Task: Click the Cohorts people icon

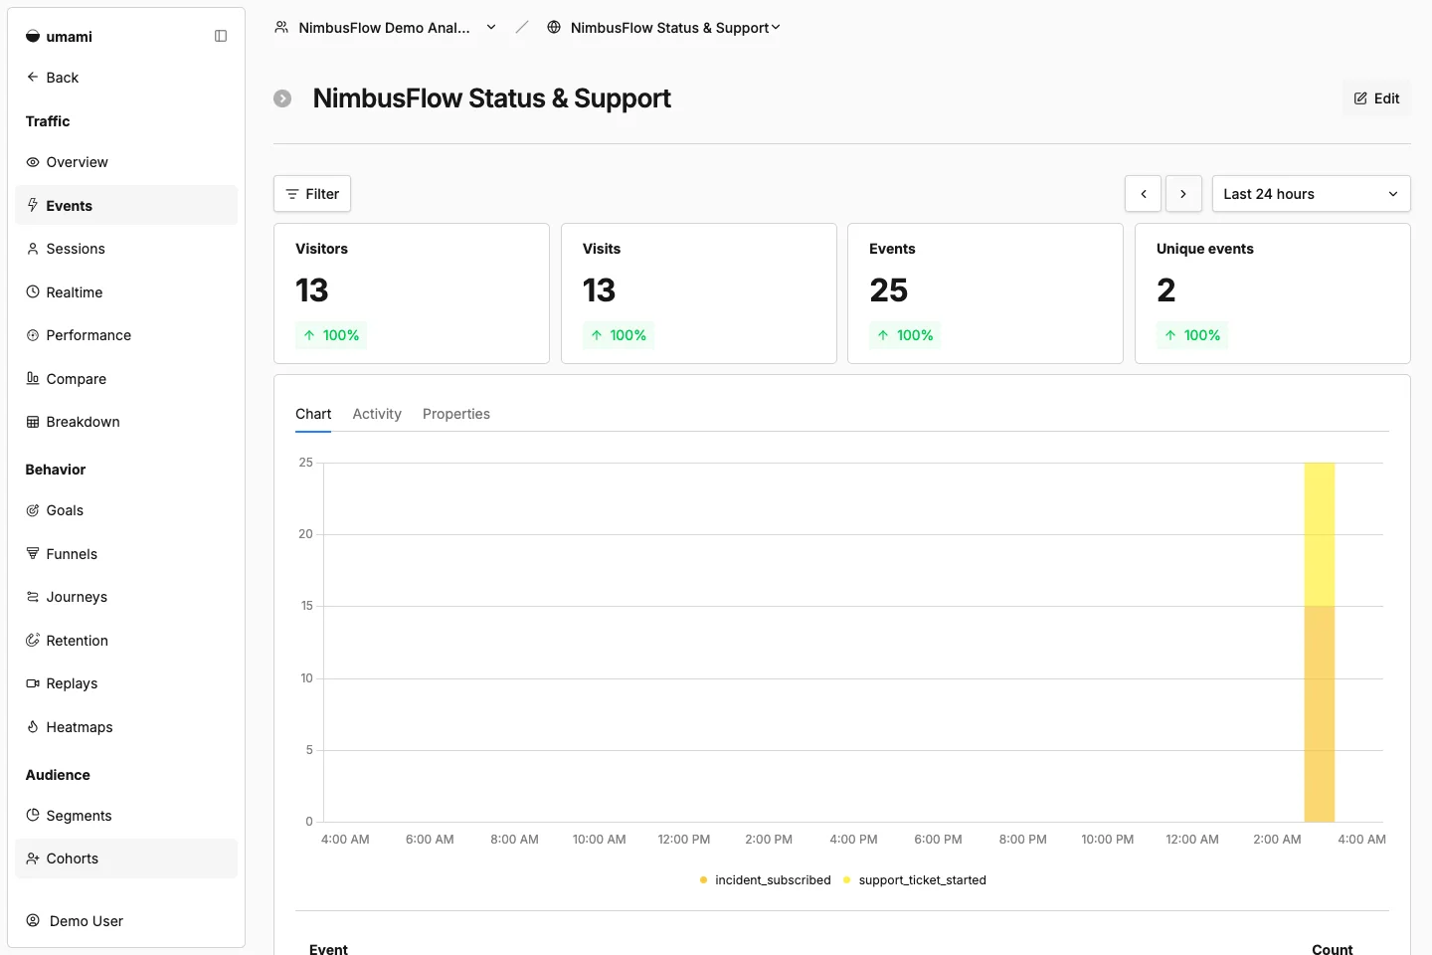Action: (33, 859)
